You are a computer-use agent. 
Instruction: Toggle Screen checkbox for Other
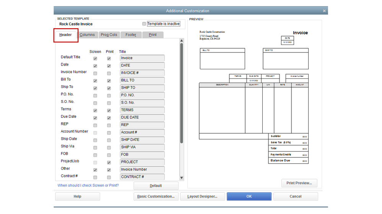click(95, 170)
